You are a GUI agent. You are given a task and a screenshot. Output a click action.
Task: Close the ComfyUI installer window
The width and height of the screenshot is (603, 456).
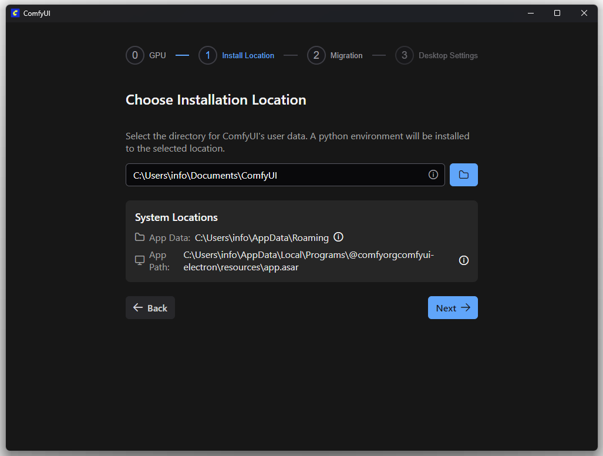584,13
